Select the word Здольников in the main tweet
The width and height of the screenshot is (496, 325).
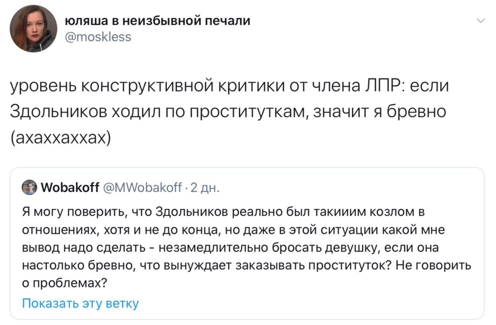click(x=58, y=112)
